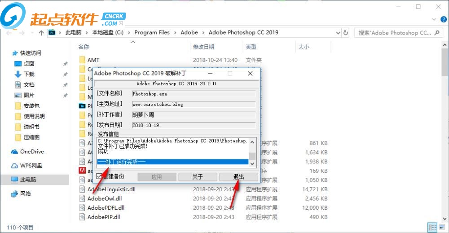Click 此电脑 in the address breadcrumb
Image resolution: width=449 pixels, height=233 pixels.
click(73, 32)
